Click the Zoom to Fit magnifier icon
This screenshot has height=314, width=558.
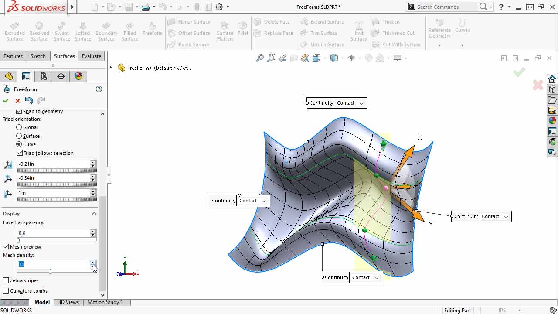pyautogui.click(x=260, y=58)
